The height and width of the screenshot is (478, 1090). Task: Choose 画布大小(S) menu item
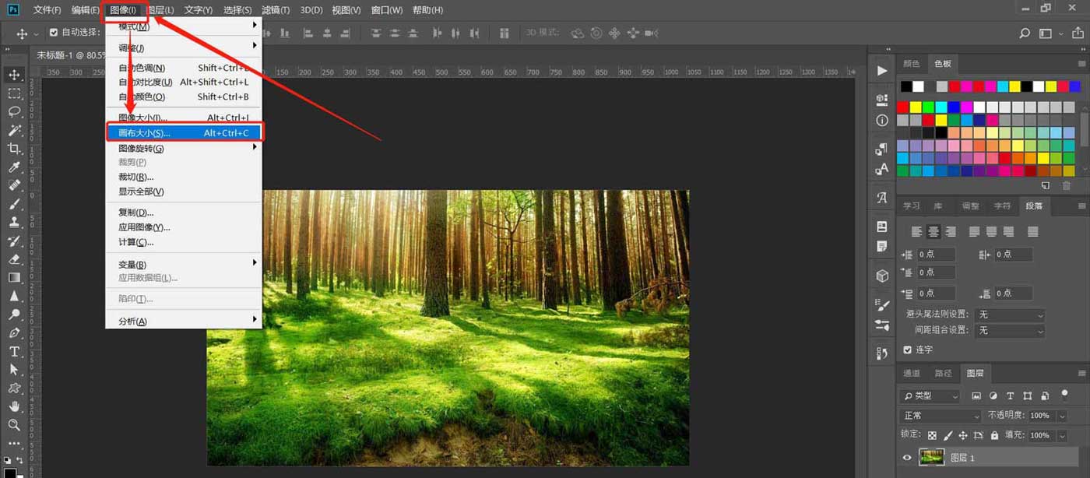coord(184,133)
